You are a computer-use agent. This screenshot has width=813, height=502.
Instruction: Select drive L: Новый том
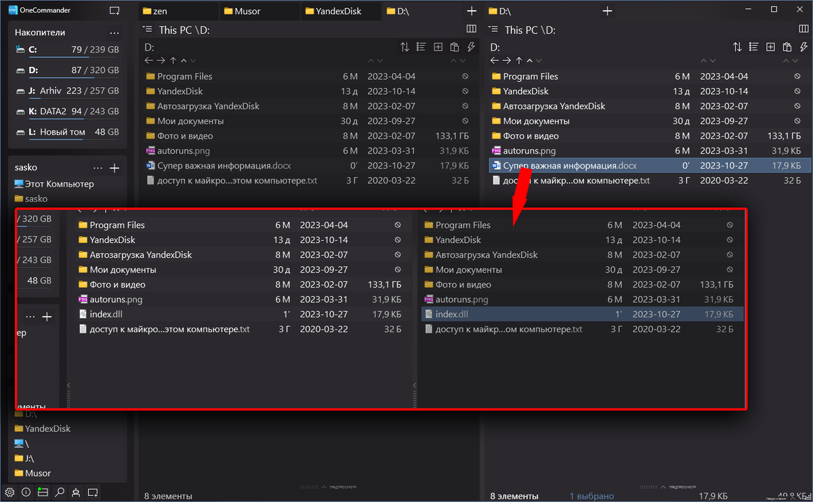pyautogui.click(x=66, y=132)
